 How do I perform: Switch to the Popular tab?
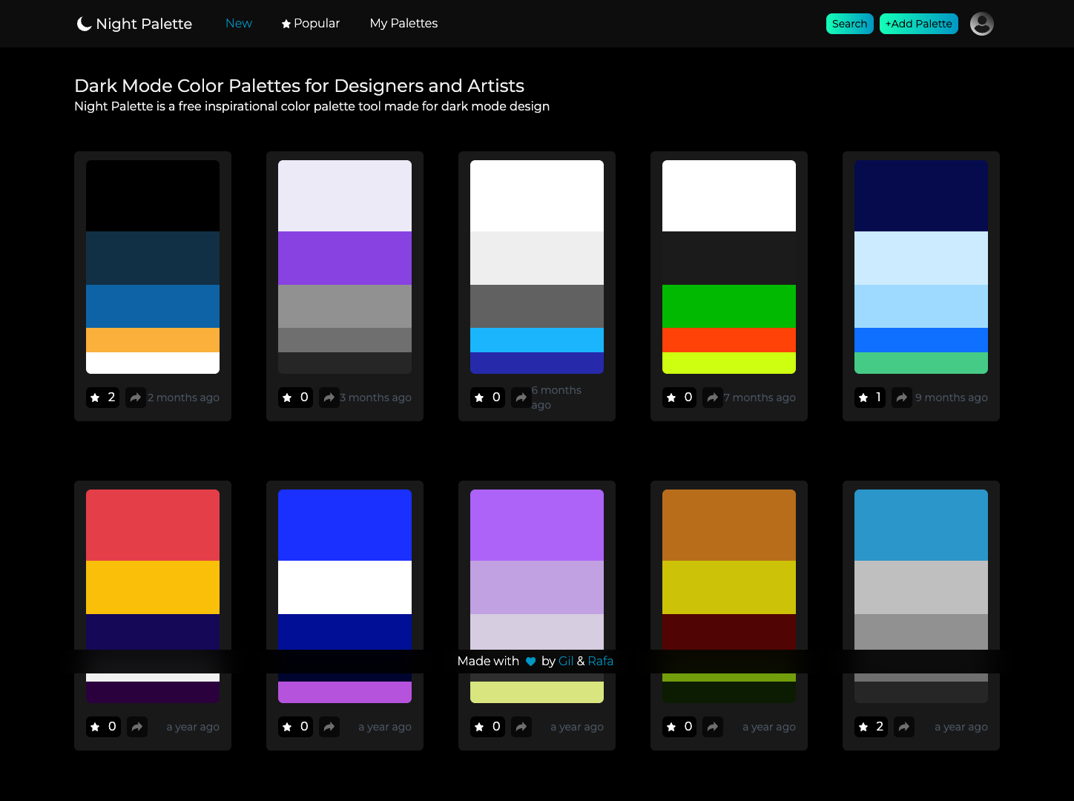click(x=310, y=23)
